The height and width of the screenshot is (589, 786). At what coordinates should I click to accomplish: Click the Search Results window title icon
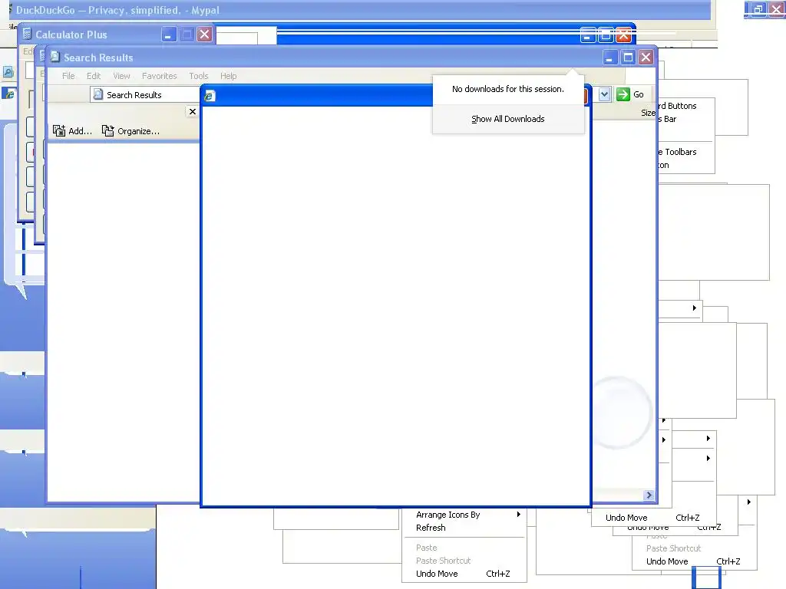coord(55,57)
